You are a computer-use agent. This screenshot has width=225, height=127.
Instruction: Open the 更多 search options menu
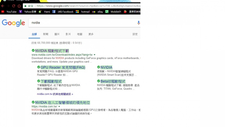(91, 34)
